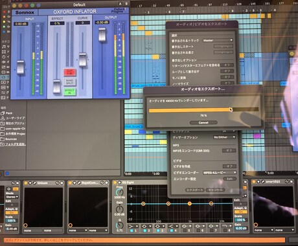Select preset slot B in Inflator title bar
This screenshot has width=298, height=246.
click(126, 4)
